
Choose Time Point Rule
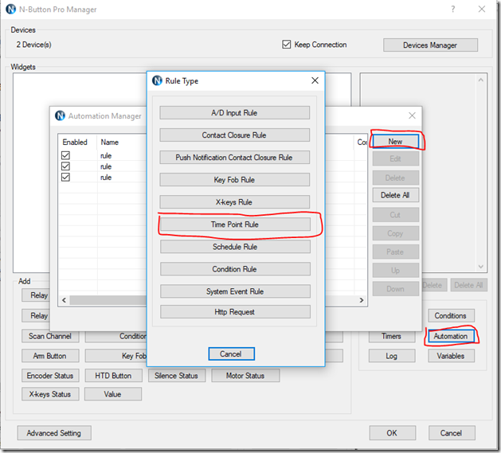[x=235, y=225]
